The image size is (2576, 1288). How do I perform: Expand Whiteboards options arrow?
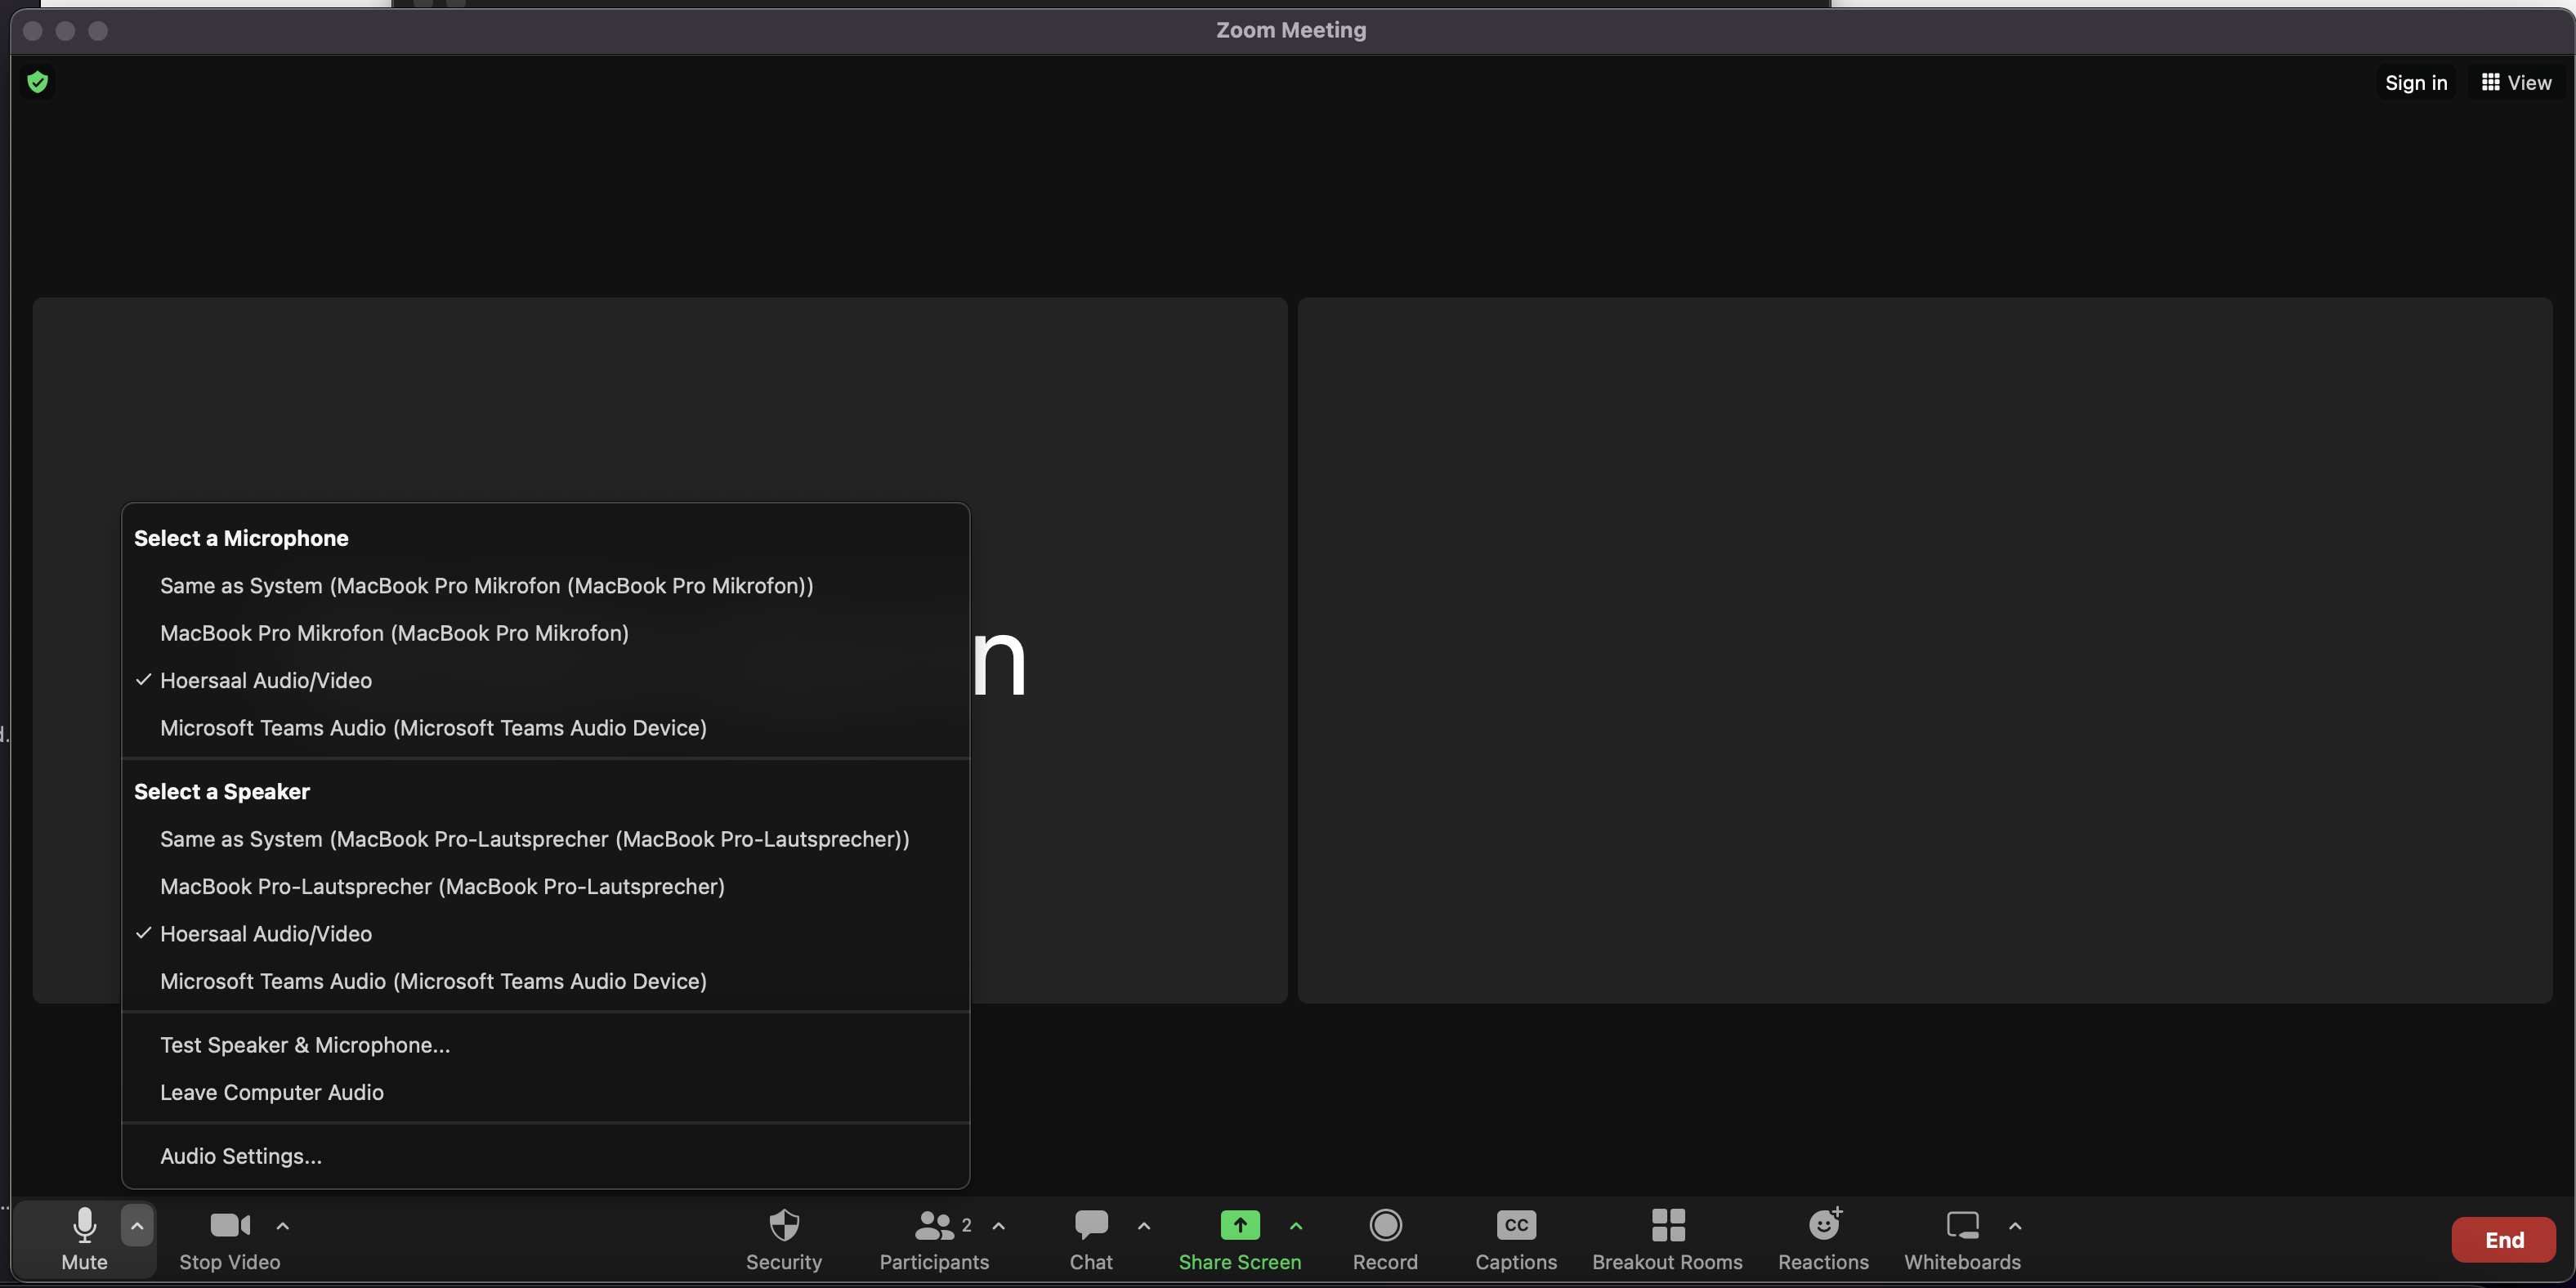(2015, 1225)
